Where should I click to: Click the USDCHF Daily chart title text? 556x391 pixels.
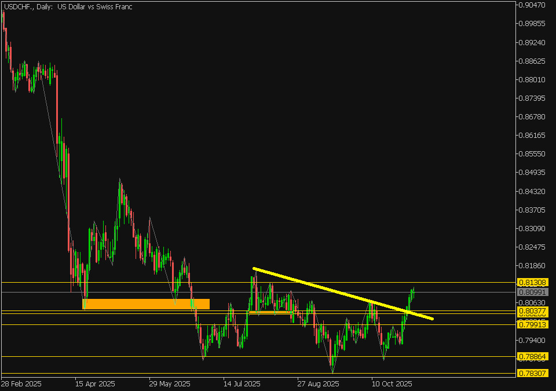(68, 6)
